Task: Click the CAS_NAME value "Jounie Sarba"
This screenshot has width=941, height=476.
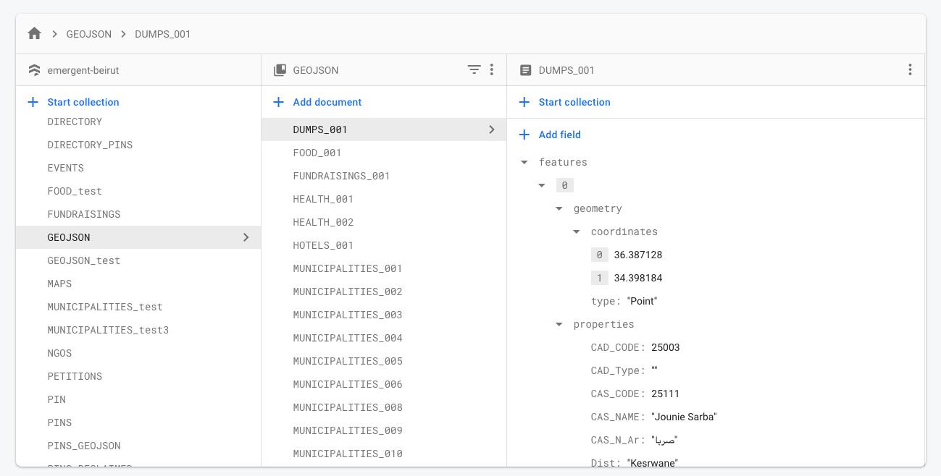Action: 684,417
